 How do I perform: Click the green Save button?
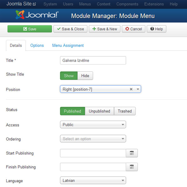(x=30, y=29)
